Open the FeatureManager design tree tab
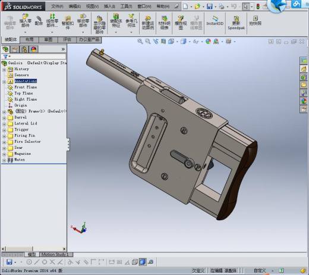The height and width of the screenshot is (275, 309). pyautogui.click(x=5, y=49)
